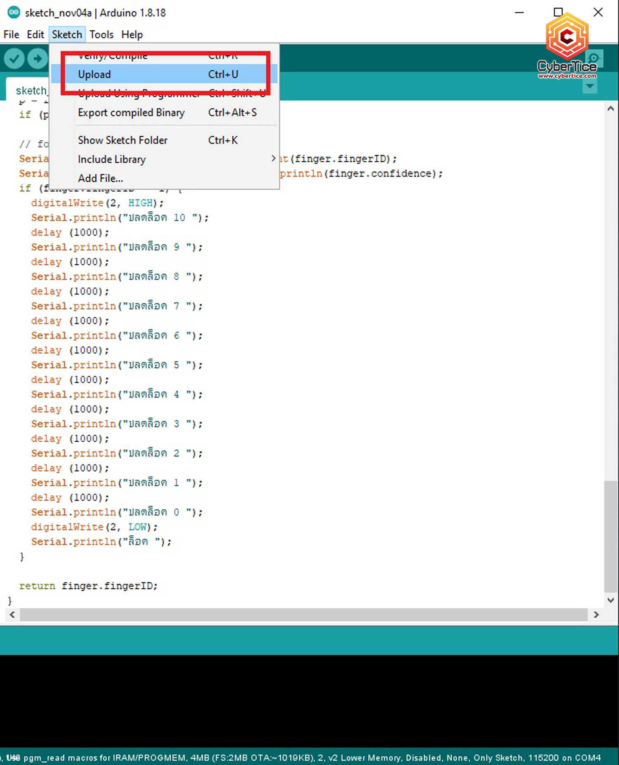
Task: Click the 'return finger.fingerID;' line
Action: tap(88, 586)
